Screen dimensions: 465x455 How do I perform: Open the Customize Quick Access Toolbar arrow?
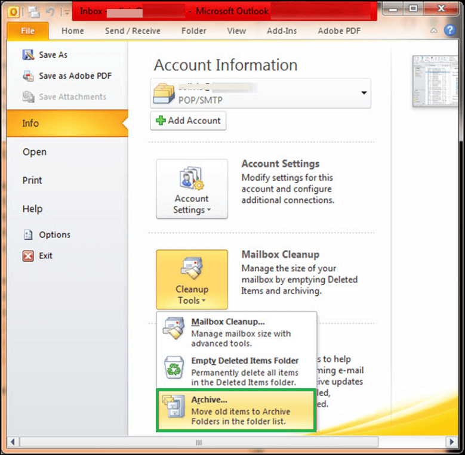click(67, 13)
